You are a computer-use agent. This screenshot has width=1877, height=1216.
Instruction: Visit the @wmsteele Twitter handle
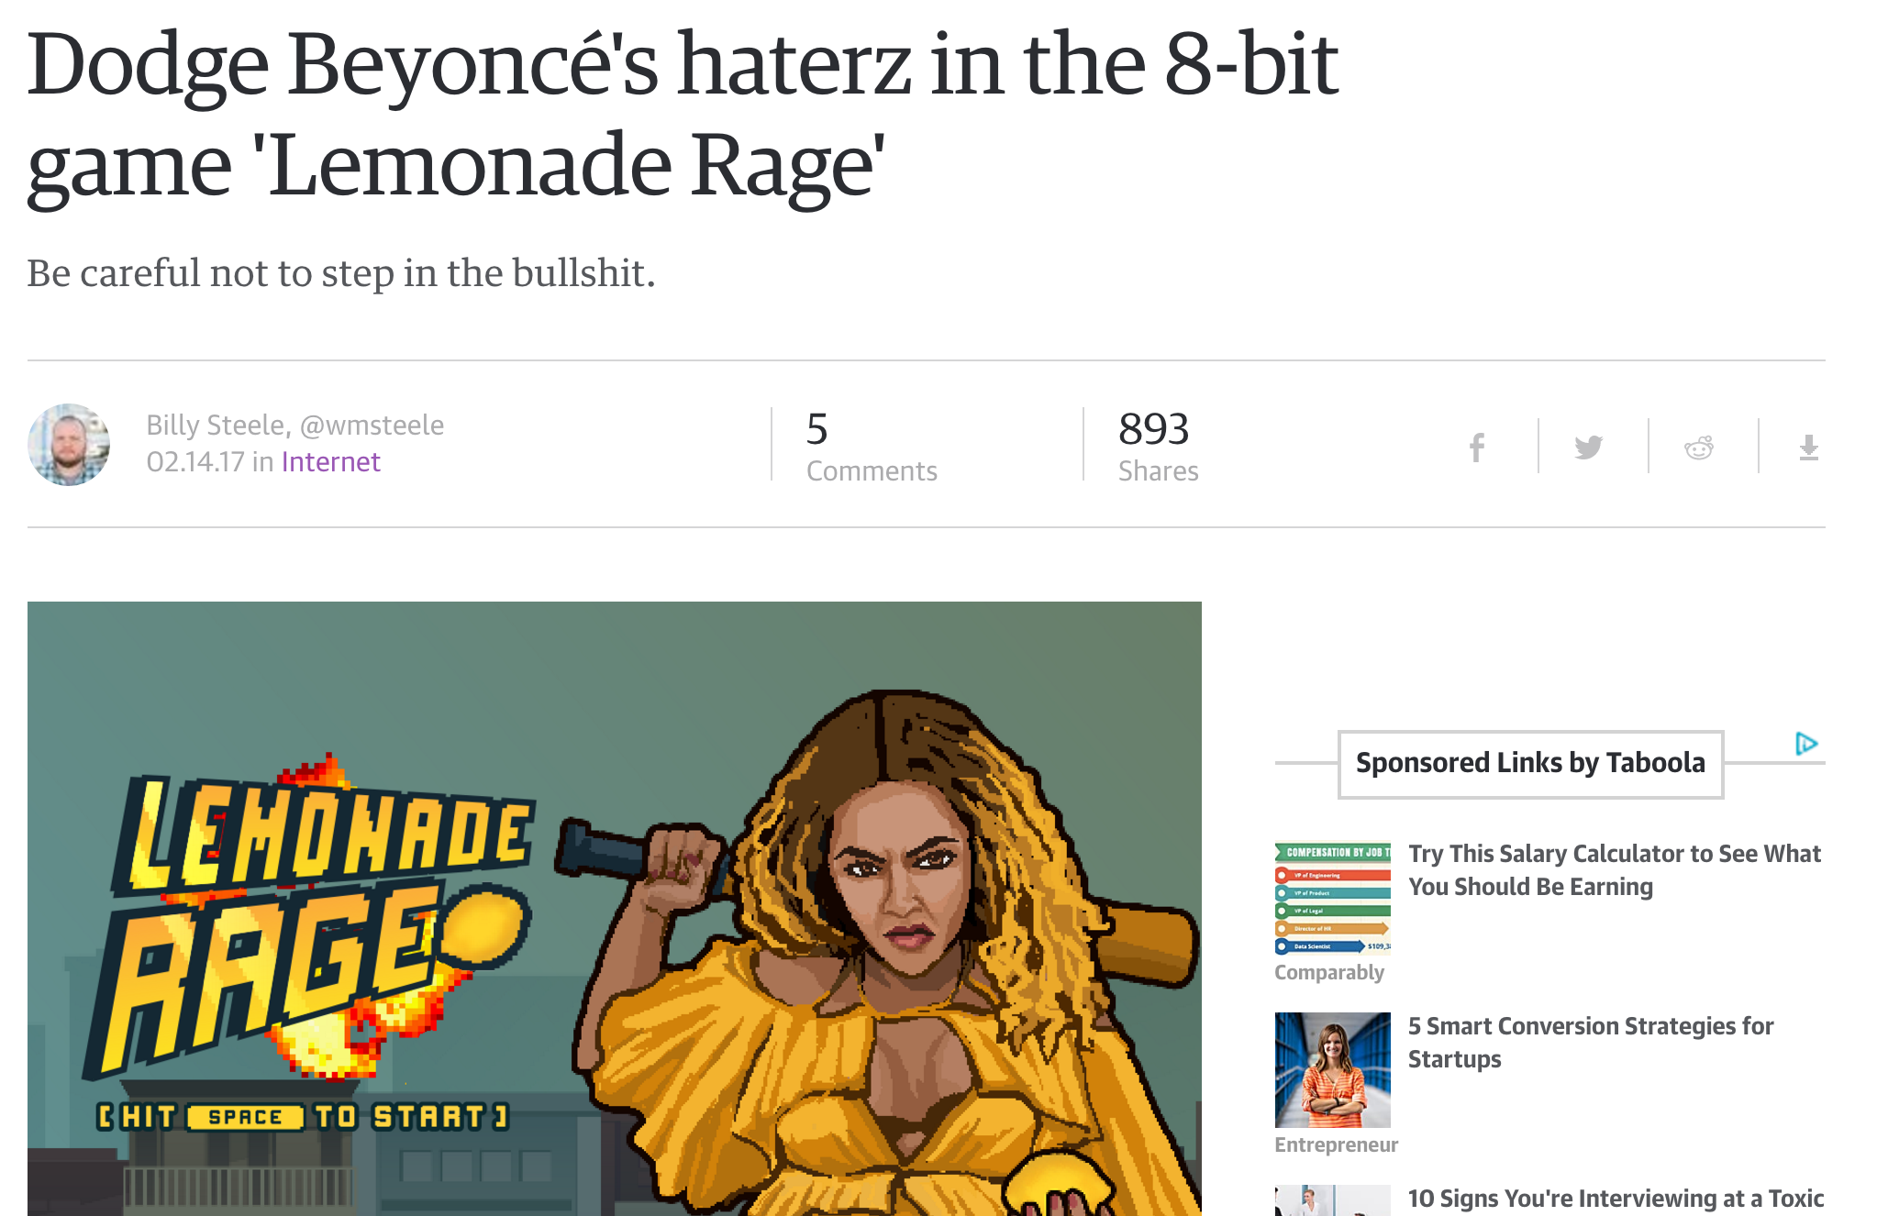click(372, 426)
